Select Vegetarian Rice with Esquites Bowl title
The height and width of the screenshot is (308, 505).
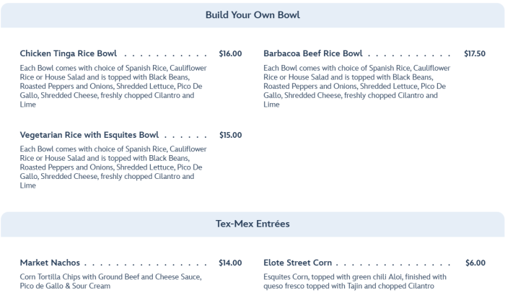(x=89, y=135)
